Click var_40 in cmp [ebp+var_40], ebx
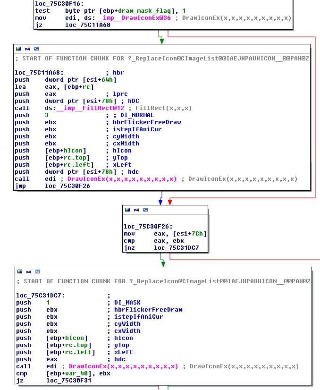The height and width of the screenshot is (390, 320). 76,373
